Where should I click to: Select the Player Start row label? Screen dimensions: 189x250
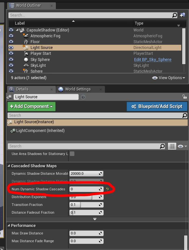[x=41, y=54]
